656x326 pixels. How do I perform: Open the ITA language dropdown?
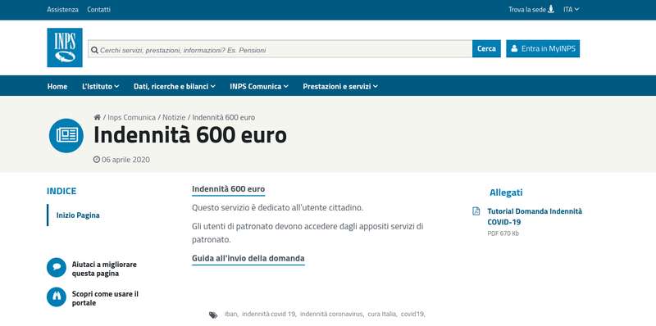pyautogui.click(x=571, y=9)
